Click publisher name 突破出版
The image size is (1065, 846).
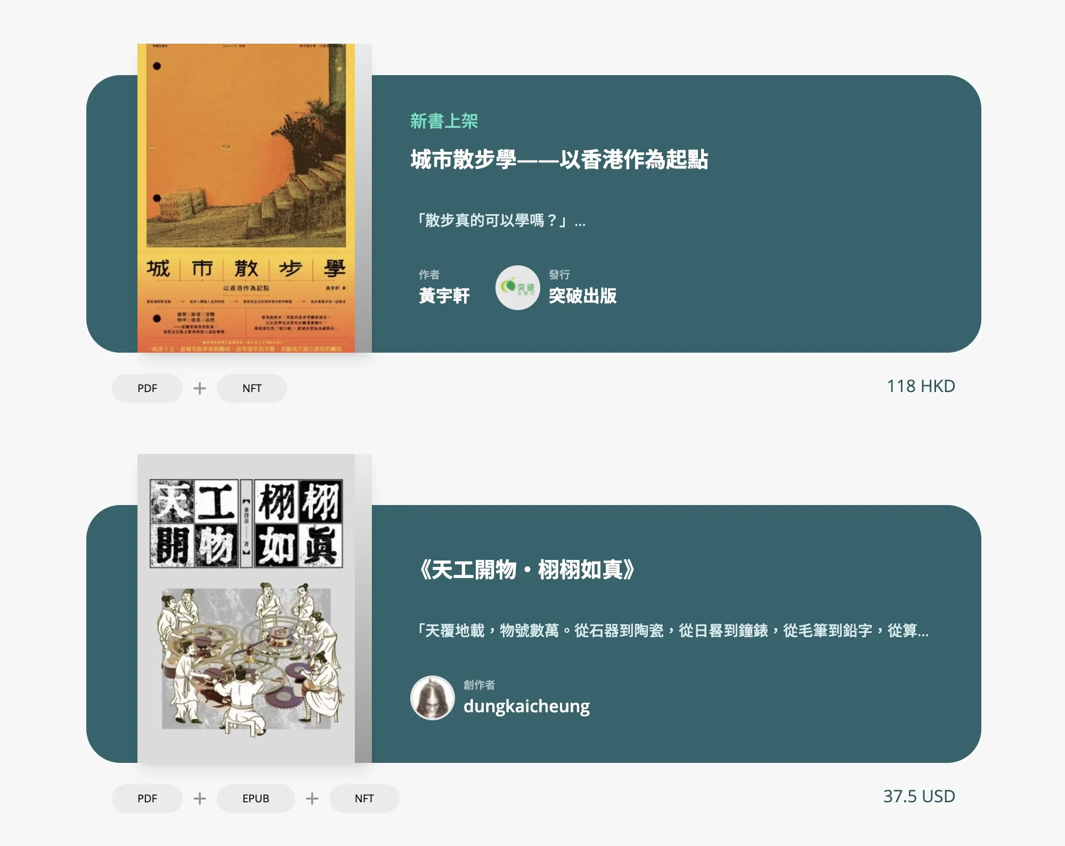coord(583,296)
